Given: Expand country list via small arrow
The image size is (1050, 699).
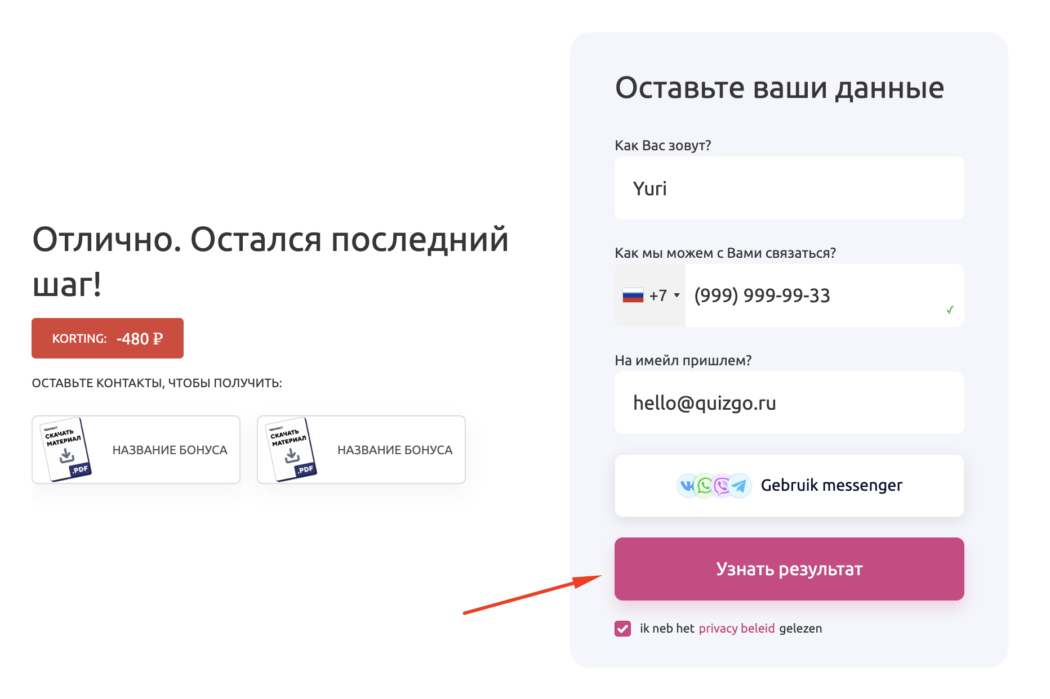Looking at the screenshot, I should (677, 295).
